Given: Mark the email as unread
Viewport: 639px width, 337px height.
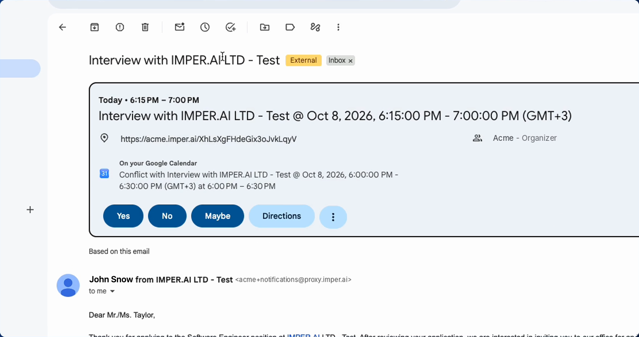Looking at the screenshot, I should point(180,27).
